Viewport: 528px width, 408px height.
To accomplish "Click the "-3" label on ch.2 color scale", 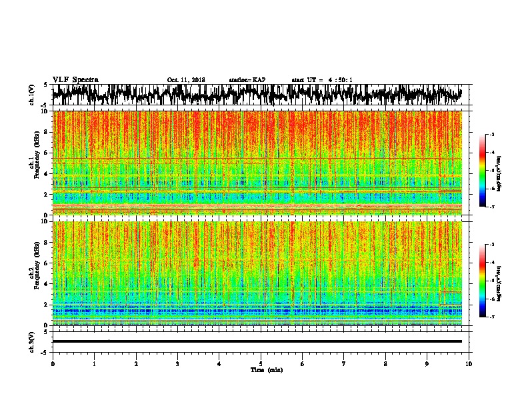I will click(x=491, y=245).
